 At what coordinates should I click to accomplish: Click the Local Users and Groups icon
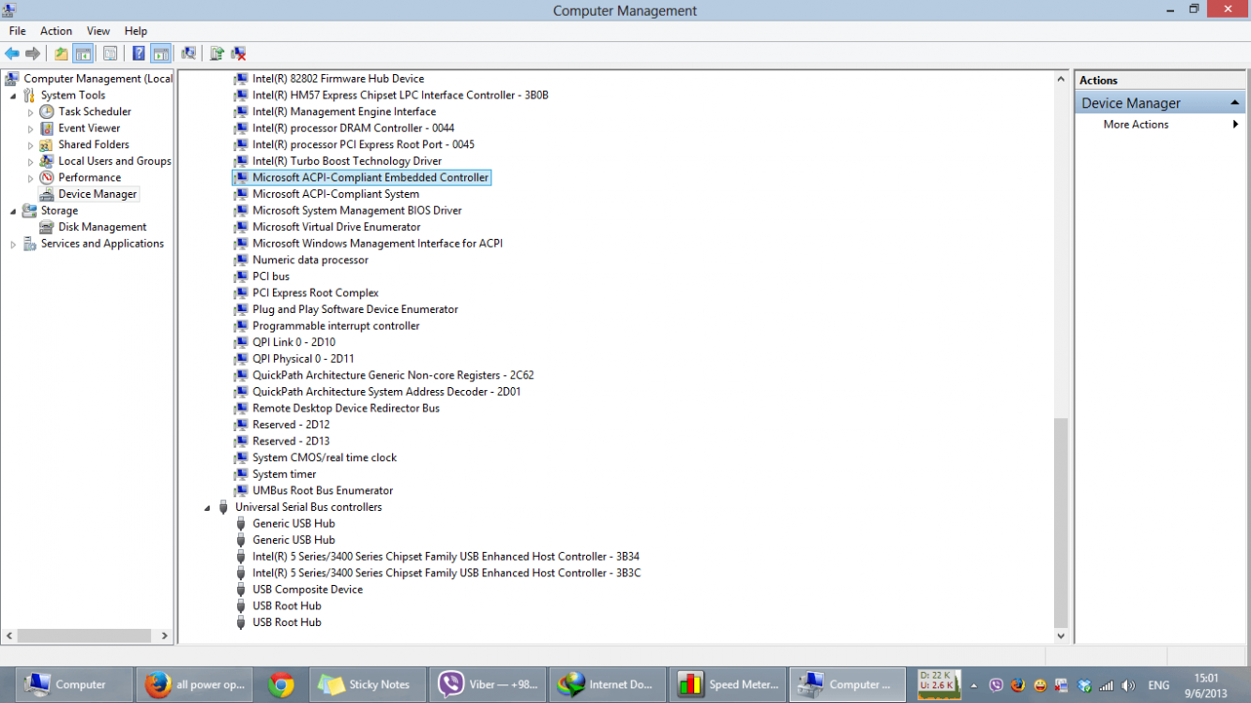tap(46, 161)
